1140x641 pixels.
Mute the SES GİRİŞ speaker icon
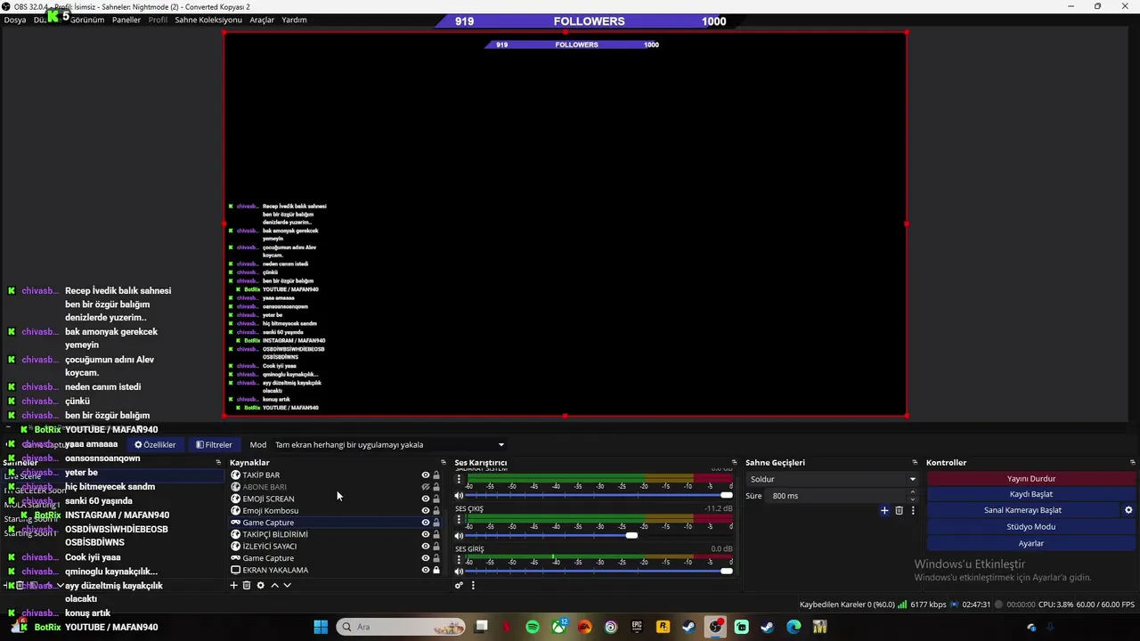tap(459, 571)
